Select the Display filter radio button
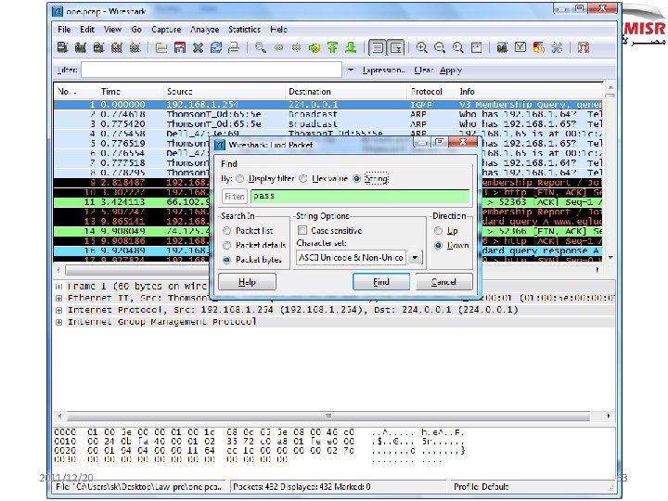The image size is (668, 501). [x=239, y=178]
